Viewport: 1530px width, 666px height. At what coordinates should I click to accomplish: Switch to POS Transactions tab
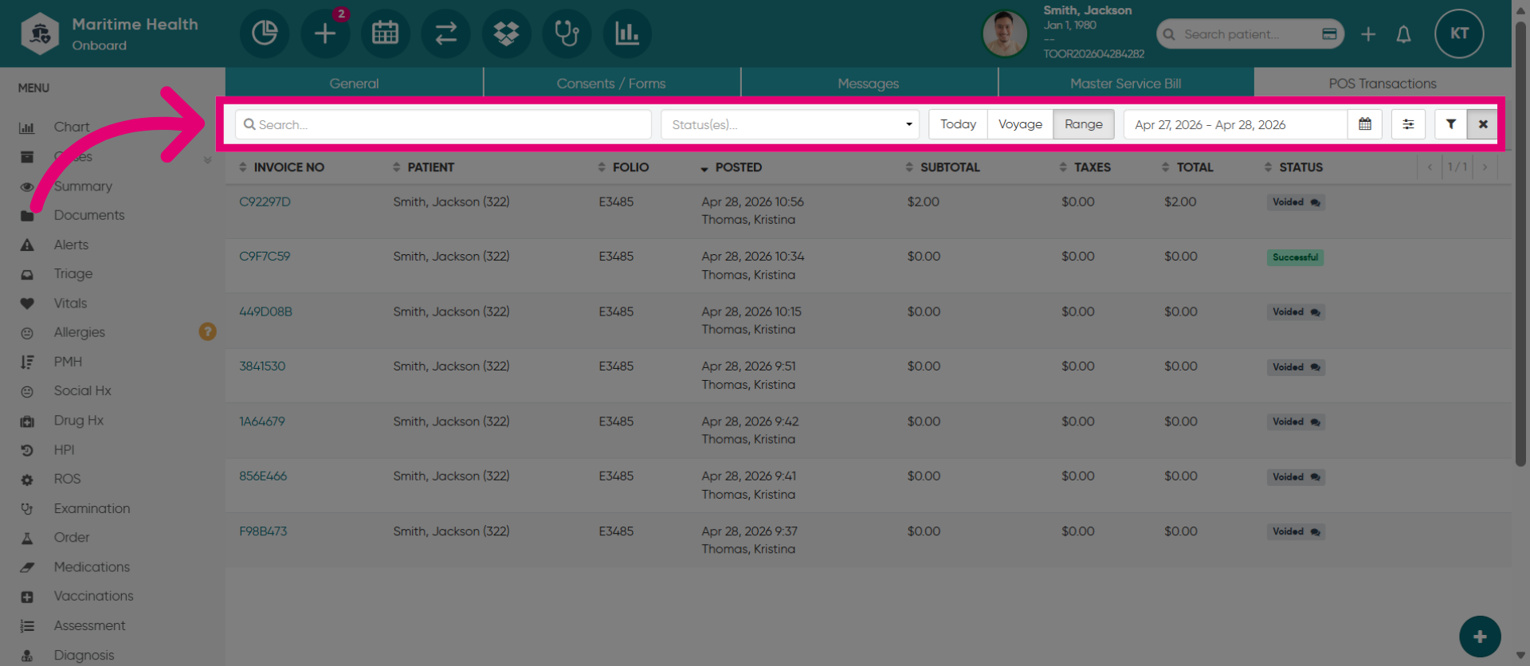(x=1383, y=84)
